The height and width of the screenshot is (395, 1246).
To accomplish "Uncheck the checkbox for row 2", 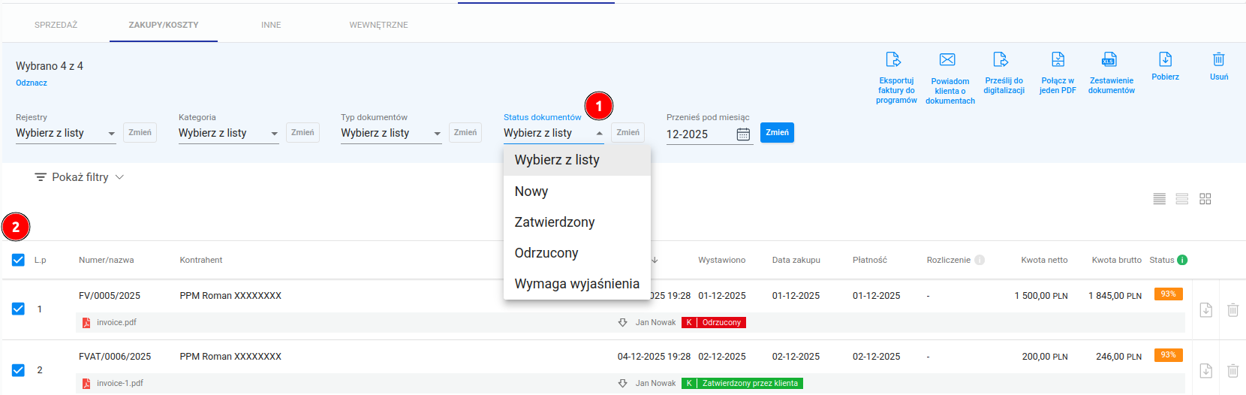I will coord(18,369).
